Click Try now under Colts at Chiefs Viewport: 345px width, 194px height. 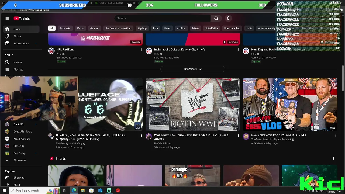pyautogui.click(x=158, y=61)
